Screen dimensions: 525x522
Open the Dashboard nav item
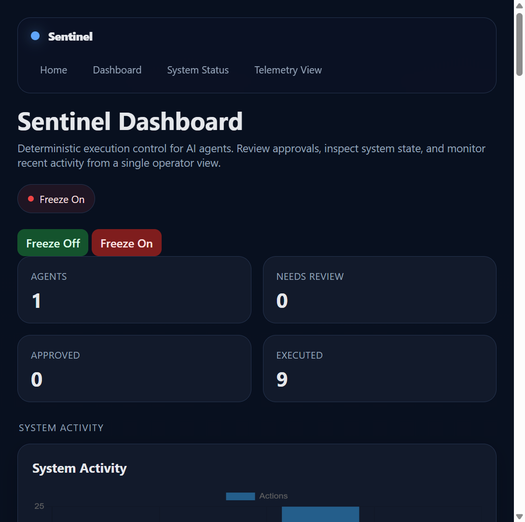point(117,70)
